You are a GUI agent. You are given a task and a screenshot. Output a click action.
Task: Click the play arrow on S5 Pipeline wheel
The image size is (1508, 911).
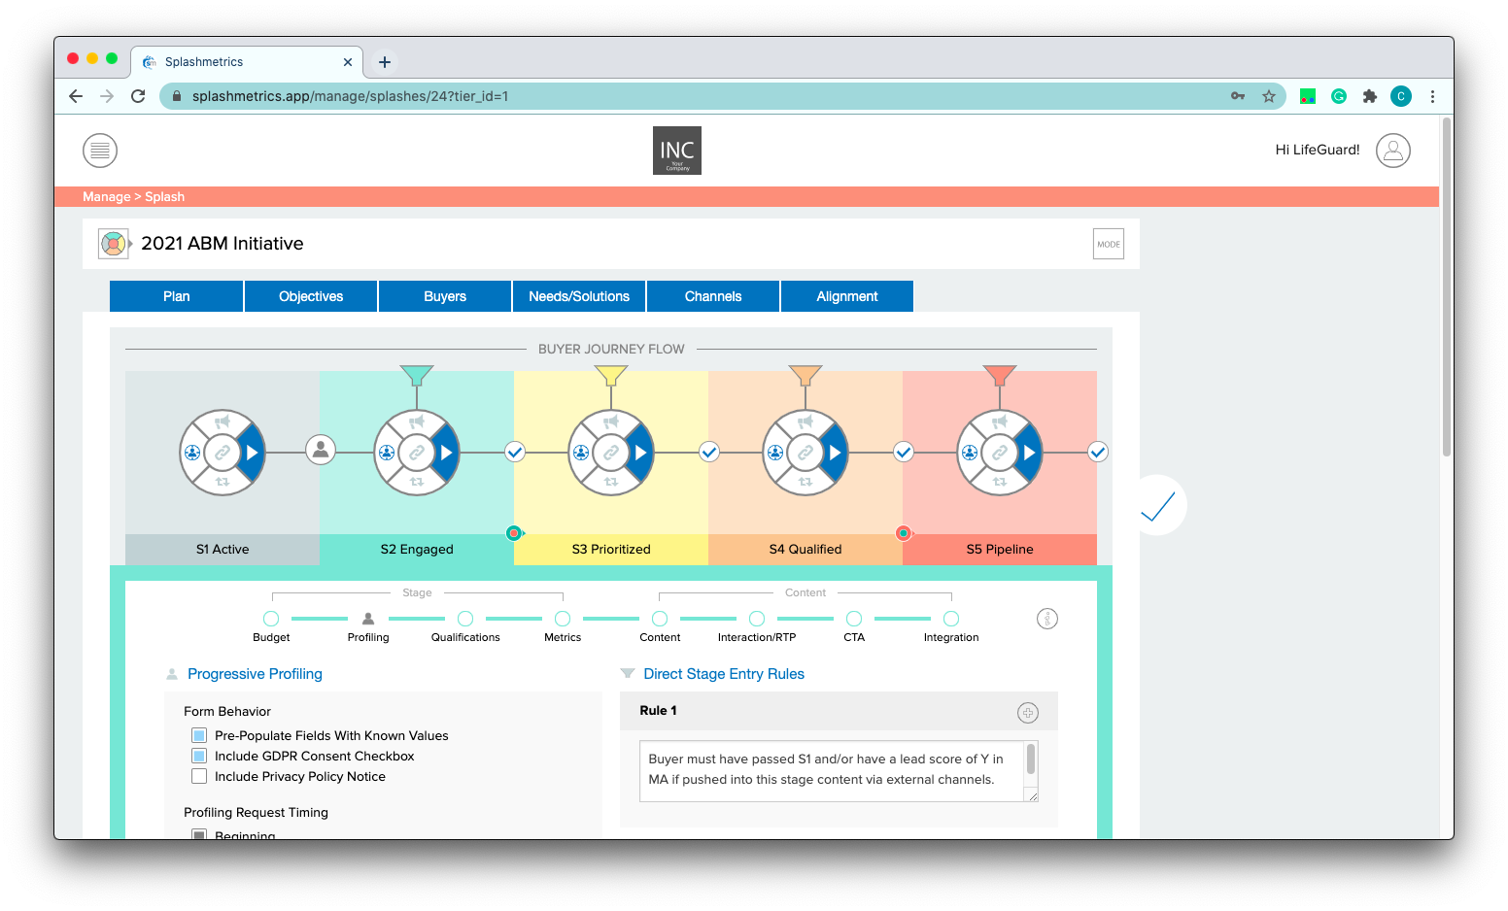coord(1030,453)
